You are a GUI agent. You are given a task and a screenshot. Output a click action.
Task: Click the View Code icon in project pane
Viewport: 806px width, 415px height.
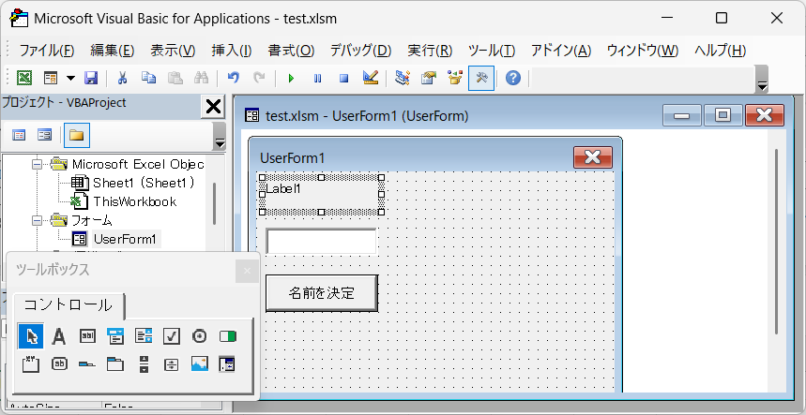click(x=19, y=136)
